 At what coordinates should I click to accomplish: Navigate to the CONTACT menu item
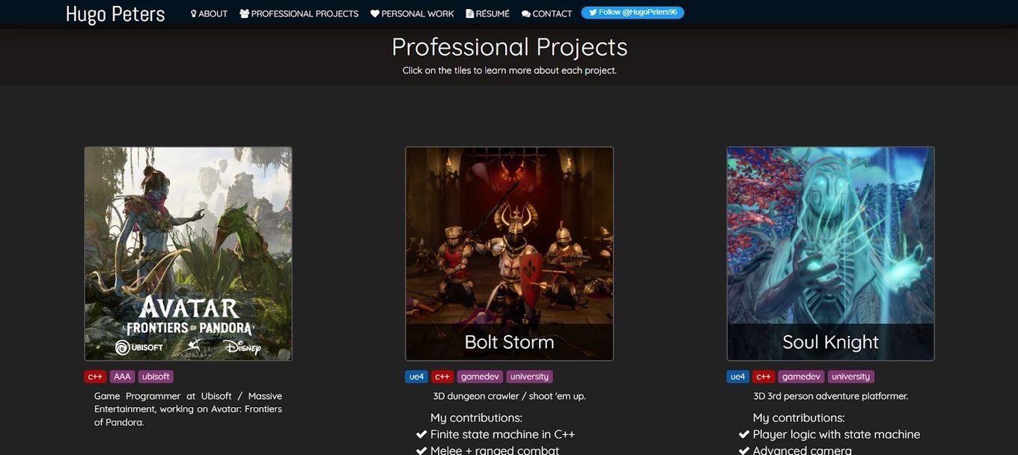coord(547,13)
